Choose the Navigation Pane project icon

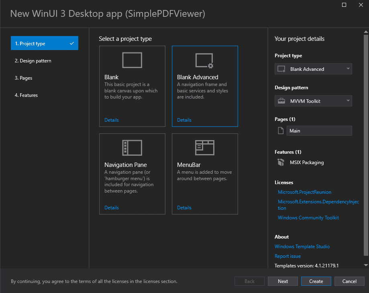132,148
